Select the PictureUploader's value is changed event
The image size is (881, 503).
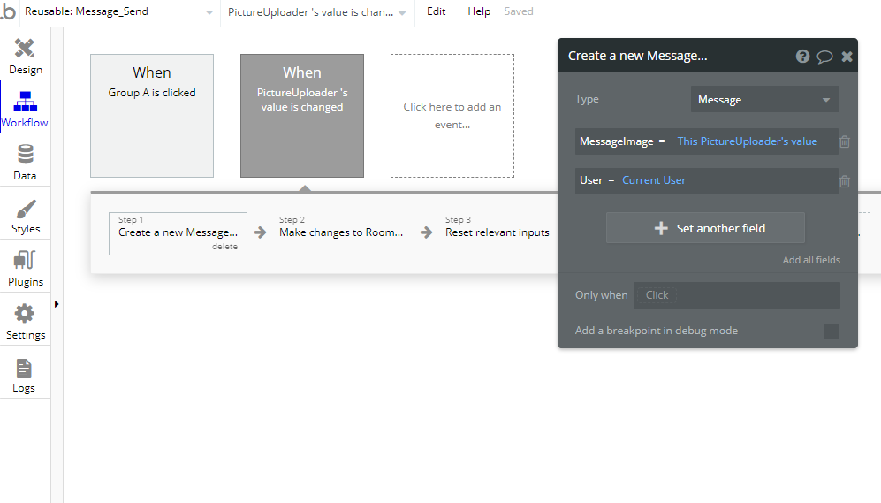(302, 116)
